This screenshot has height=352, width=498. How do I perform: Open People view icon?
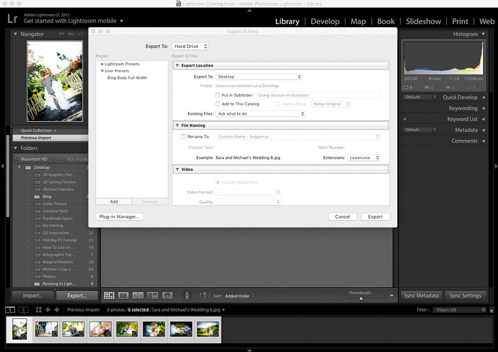pos(167,296)
